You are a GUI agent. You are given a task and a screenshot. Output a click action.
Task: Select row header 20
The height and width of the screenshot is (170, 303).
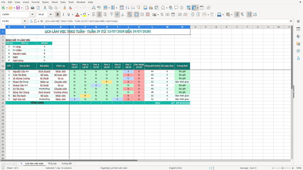click(3, 103)
